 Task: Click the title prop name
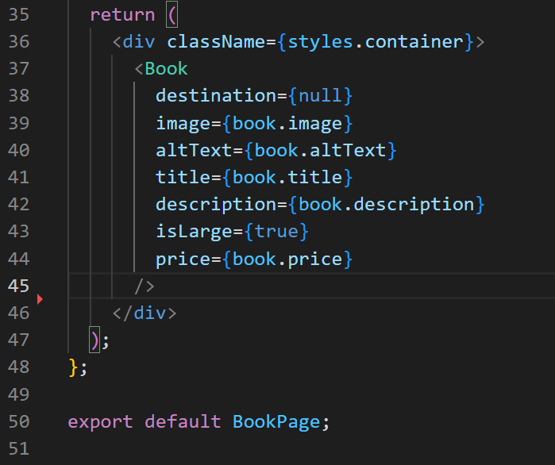(x=183, y=177)
